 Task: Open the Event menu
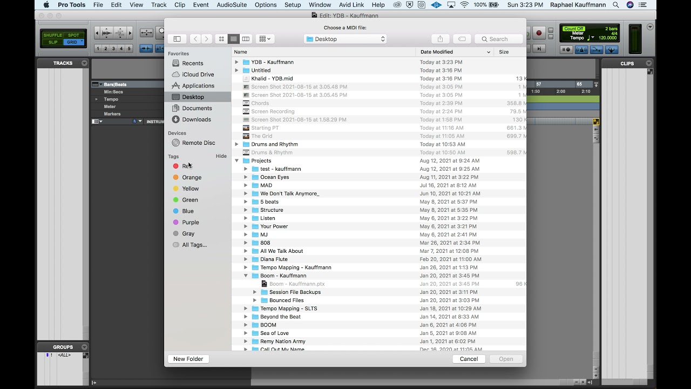[x=201, y=5]
